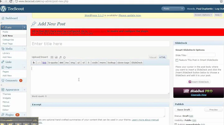Insert a link with the link button
The image size is (224, 125).
pyautogui.click(x=44, y=62)
